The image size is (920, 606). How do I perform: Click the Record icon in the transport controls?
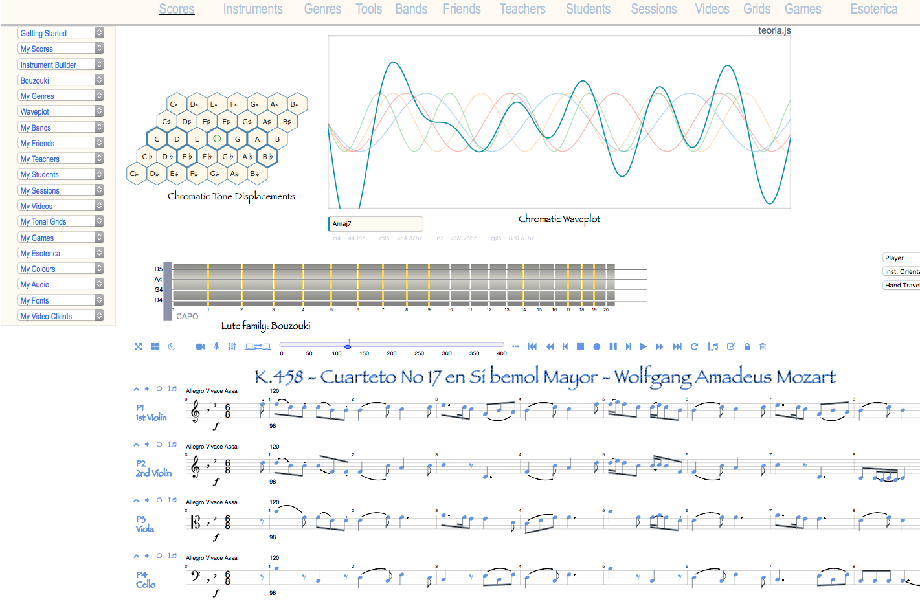pos(596,346)
